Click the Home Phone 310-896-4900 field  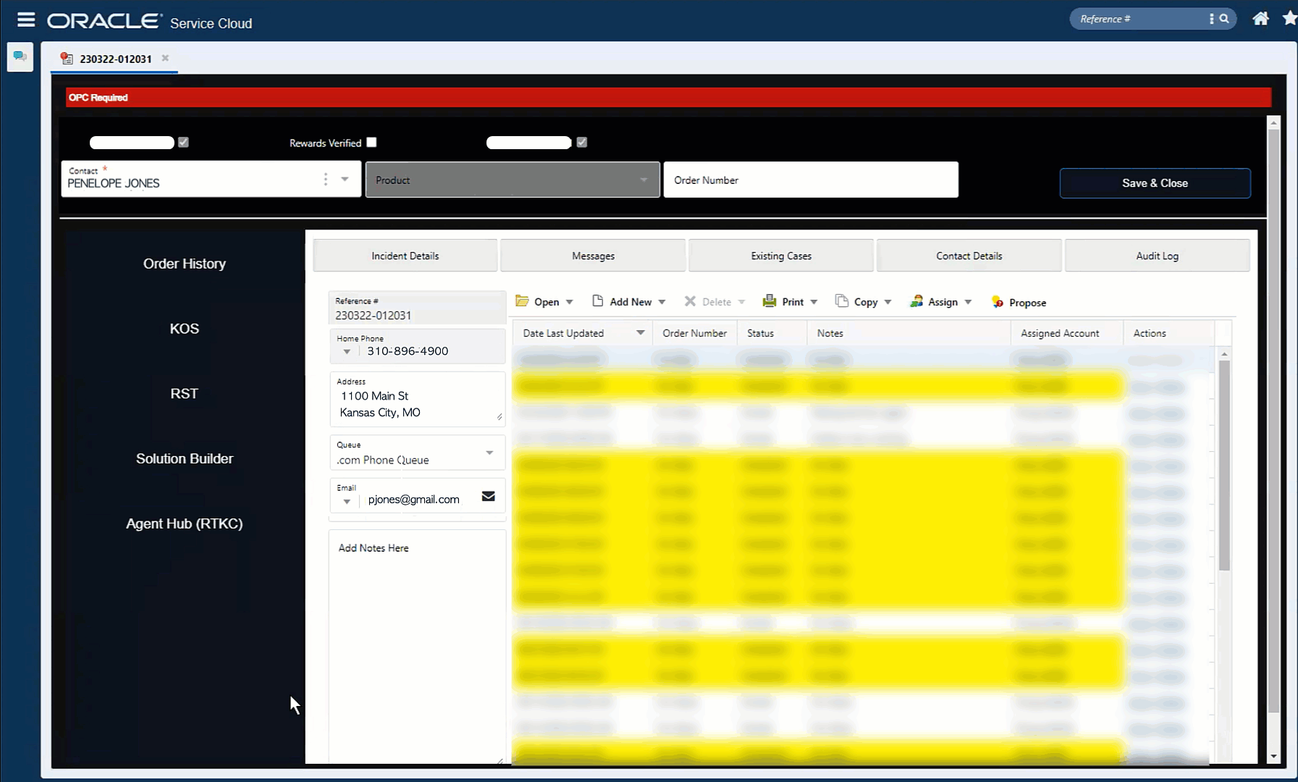pos(417,346)
